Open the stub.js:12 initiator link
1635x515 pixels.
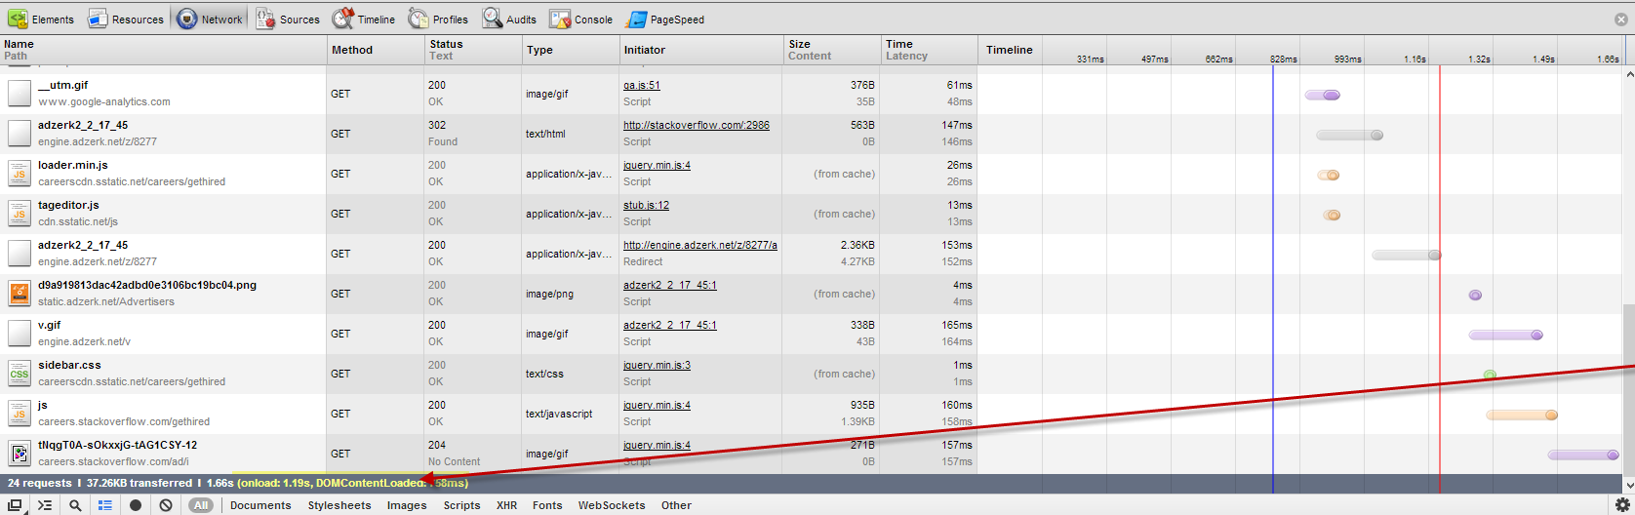click(x=646, y=205)
